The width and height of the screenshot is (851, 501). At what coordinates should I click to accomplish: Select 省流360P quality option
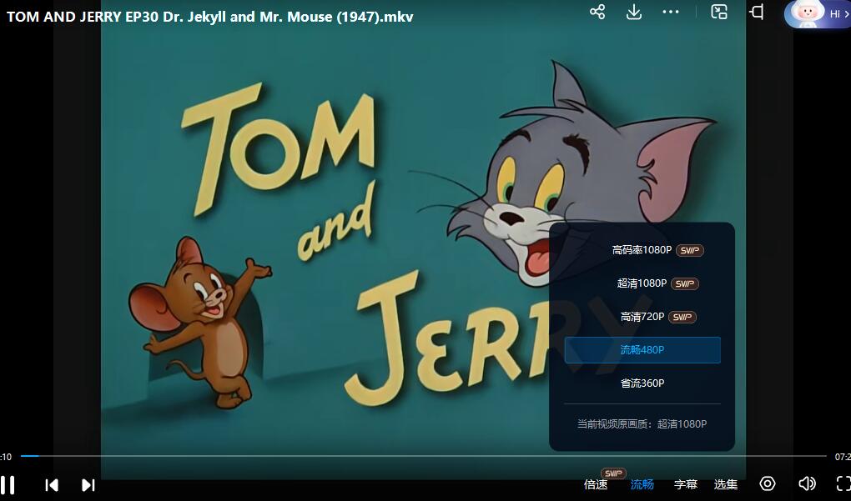[642, 383]
